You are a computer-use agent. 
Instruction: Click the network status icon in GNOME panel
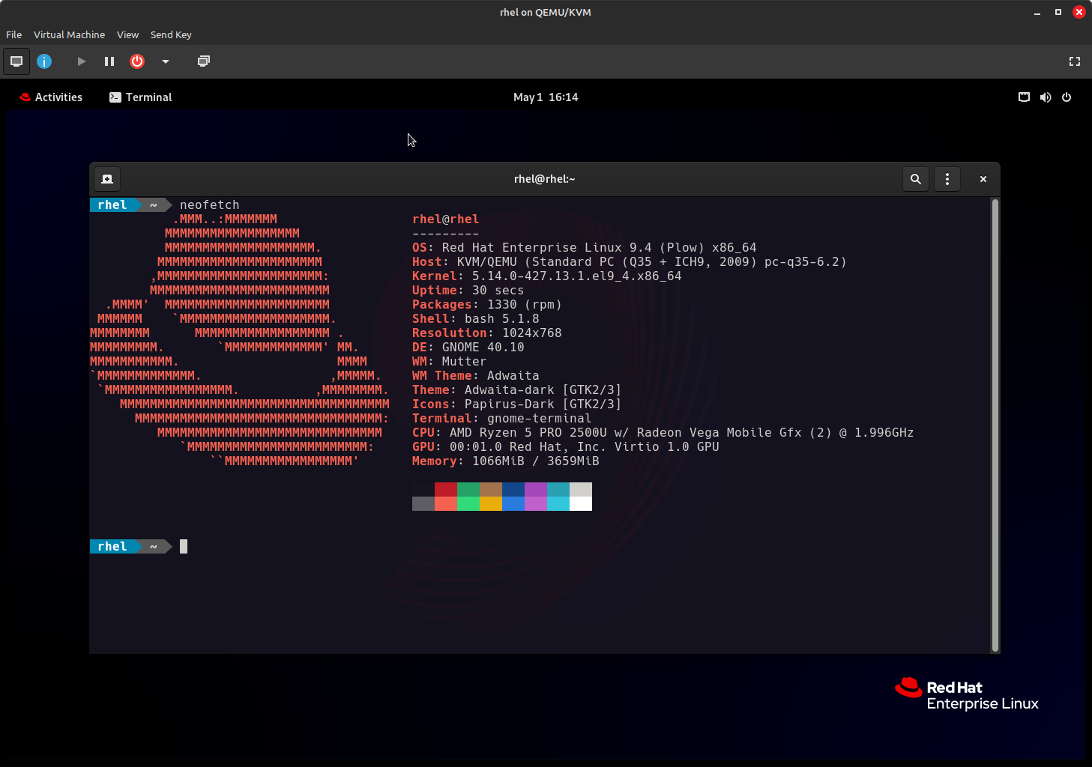(1024, 97)
